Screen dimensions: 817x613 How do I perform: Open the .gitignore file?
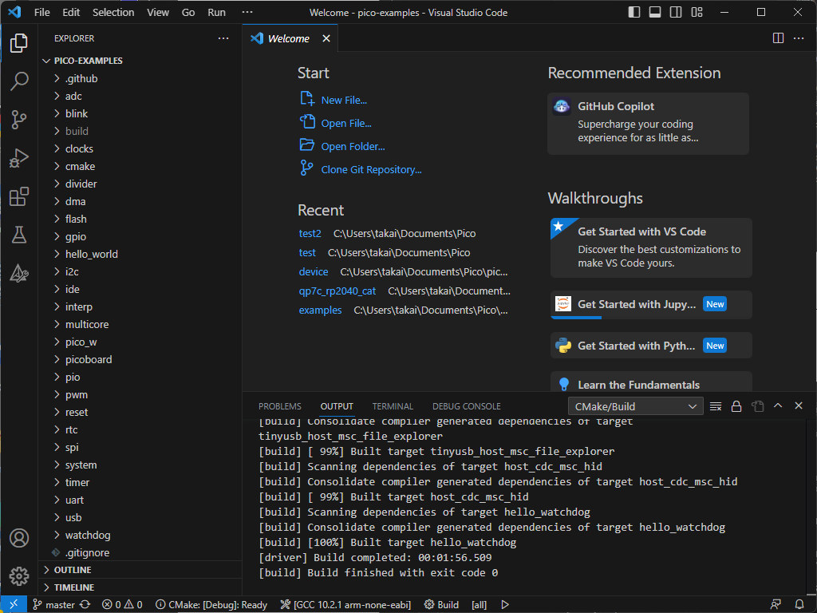point(87,552)
